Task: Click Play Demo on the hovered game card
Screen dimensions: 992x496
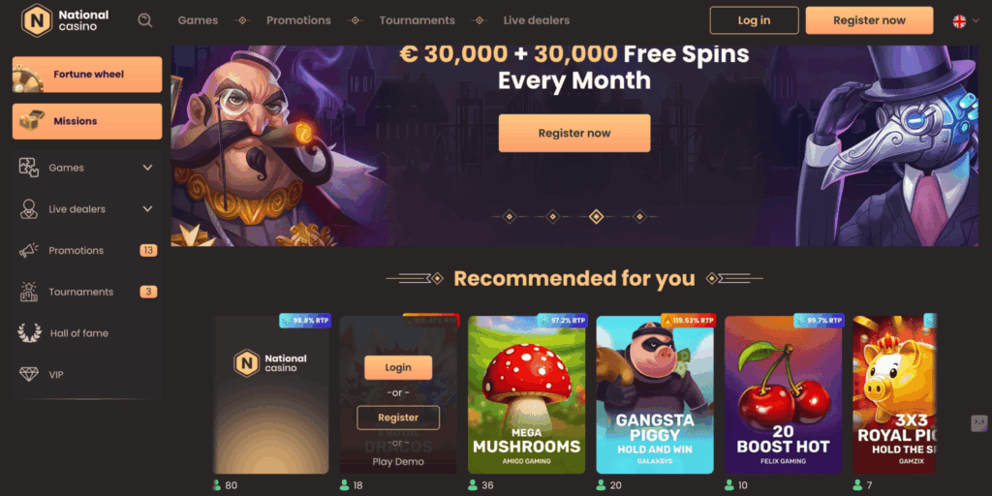Action: tap(398, 462)
